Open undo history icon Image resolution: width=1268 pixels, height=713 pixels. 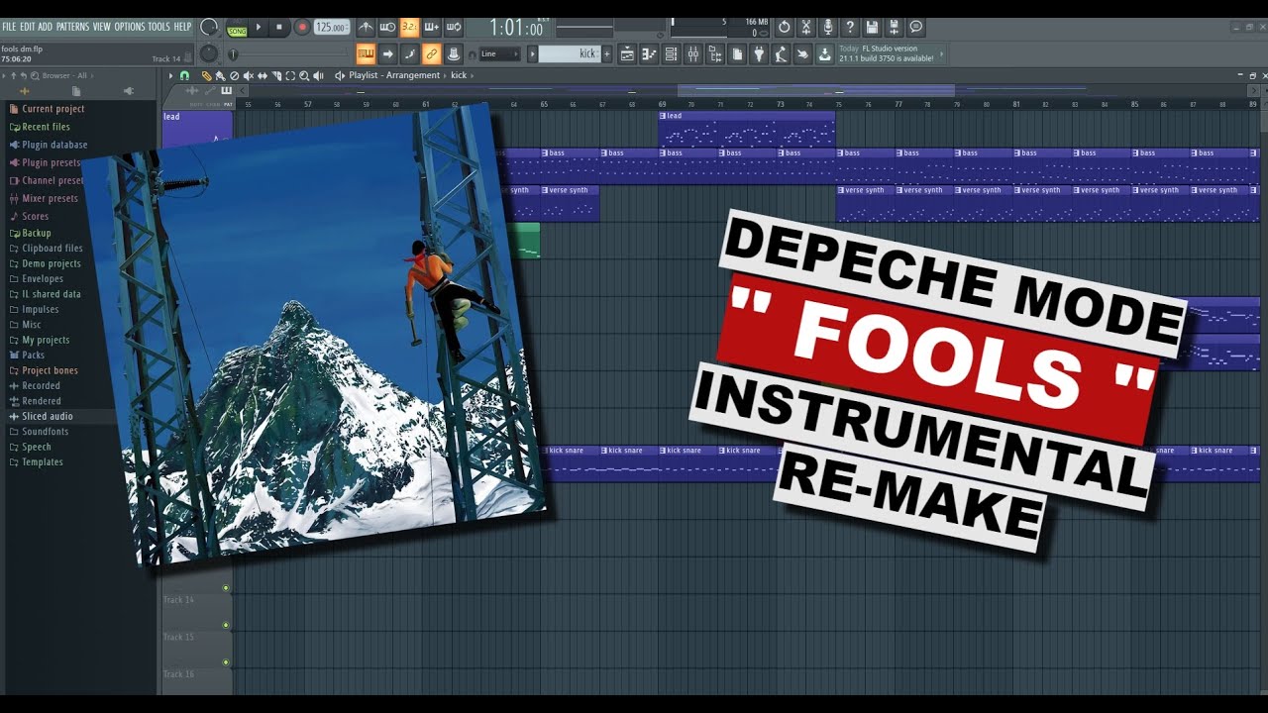[785, 27]
